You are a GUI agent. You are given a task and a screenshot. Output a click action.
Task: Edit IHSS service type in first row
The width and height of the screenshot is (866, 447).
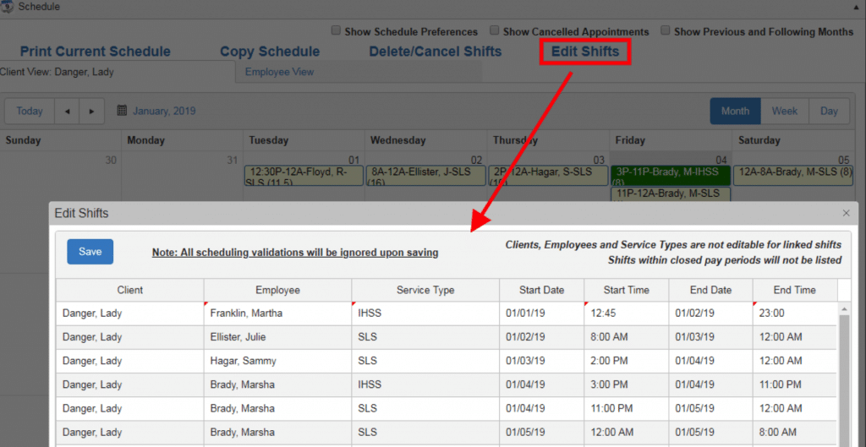point(425,313)
